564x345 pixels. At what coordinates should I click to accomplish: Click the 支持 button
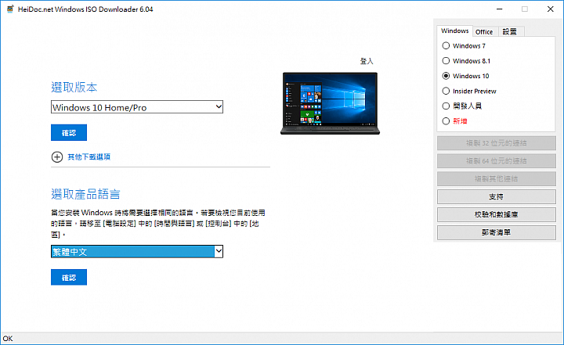click(x=497, y=196)
